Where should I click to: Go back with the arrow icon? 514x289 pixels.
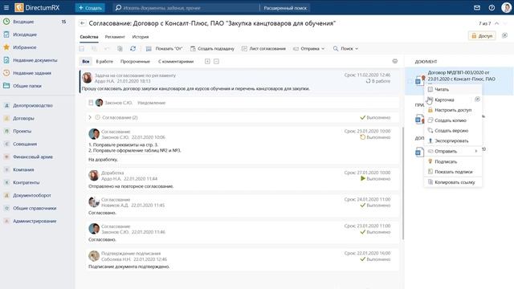82,23
